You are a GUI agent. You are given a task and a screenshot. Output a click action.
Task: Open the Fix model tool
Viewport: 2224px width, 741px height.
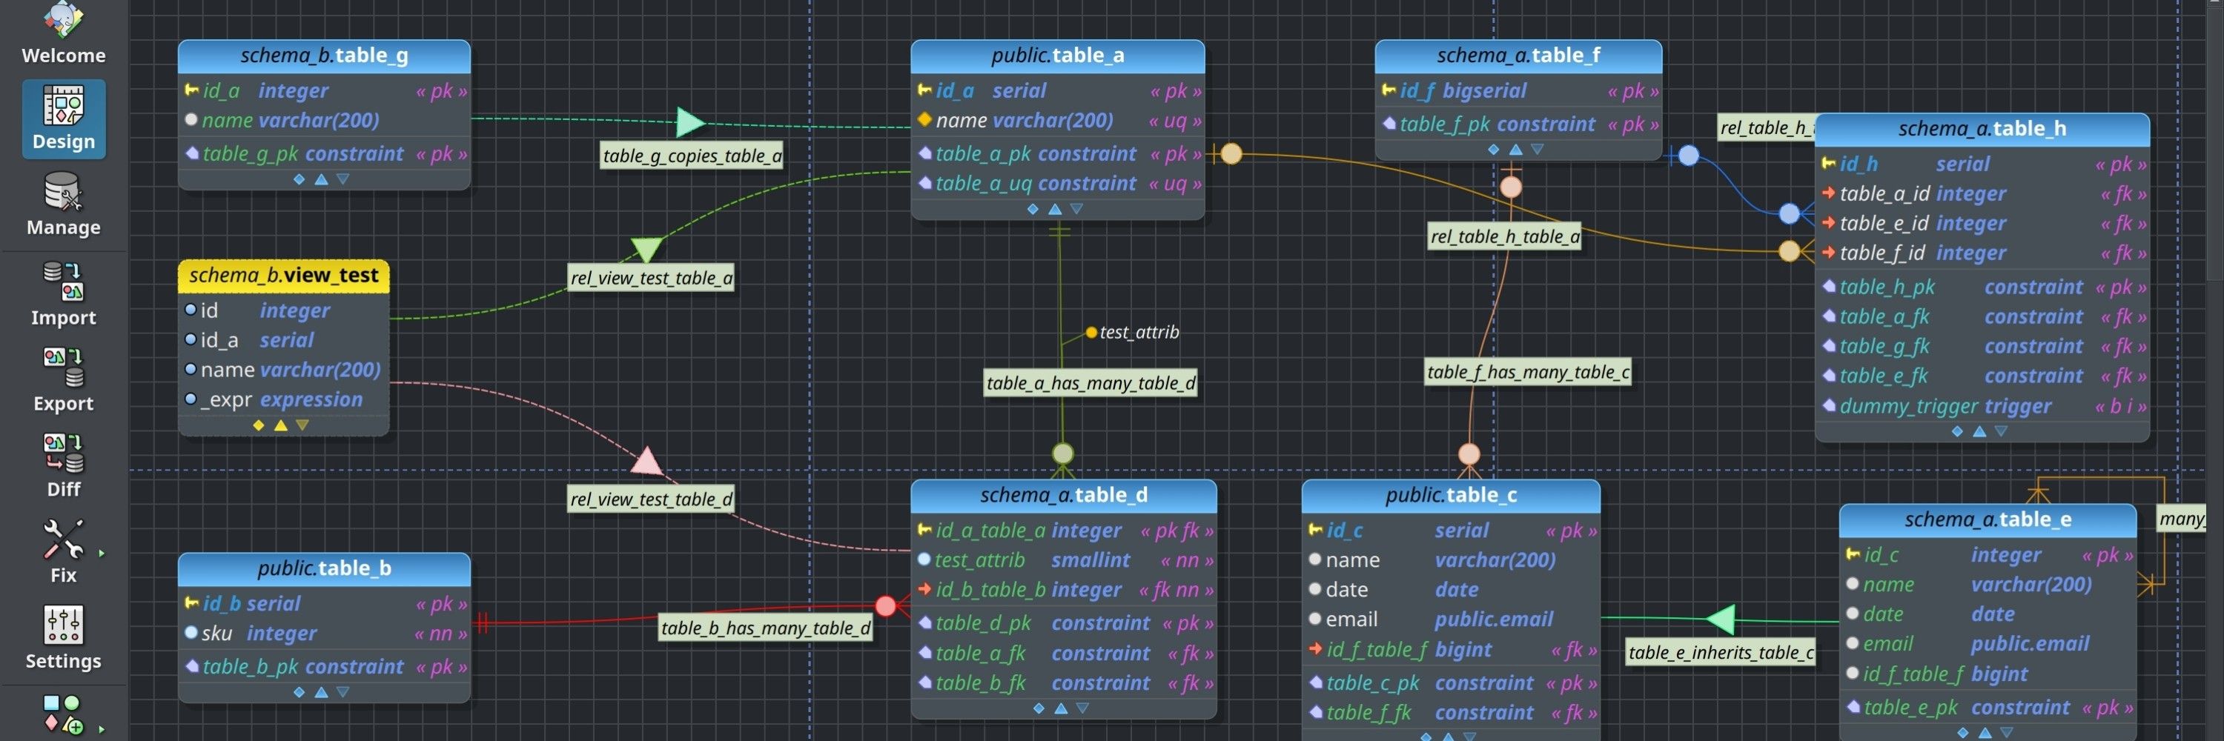pyautogui.click(x=63, y=551)
